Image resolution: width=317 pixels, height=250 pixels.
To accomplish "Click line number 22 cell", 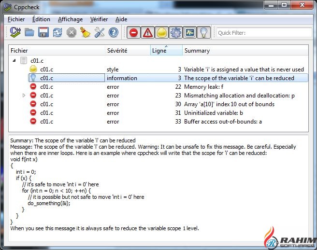I will 178,87.
